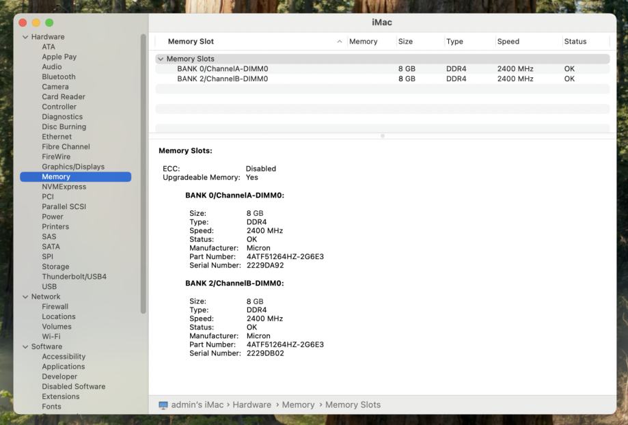
Task: Select the BANK 2/ChannelB-DIMM0 row
Action: click(x=222, y=79)
